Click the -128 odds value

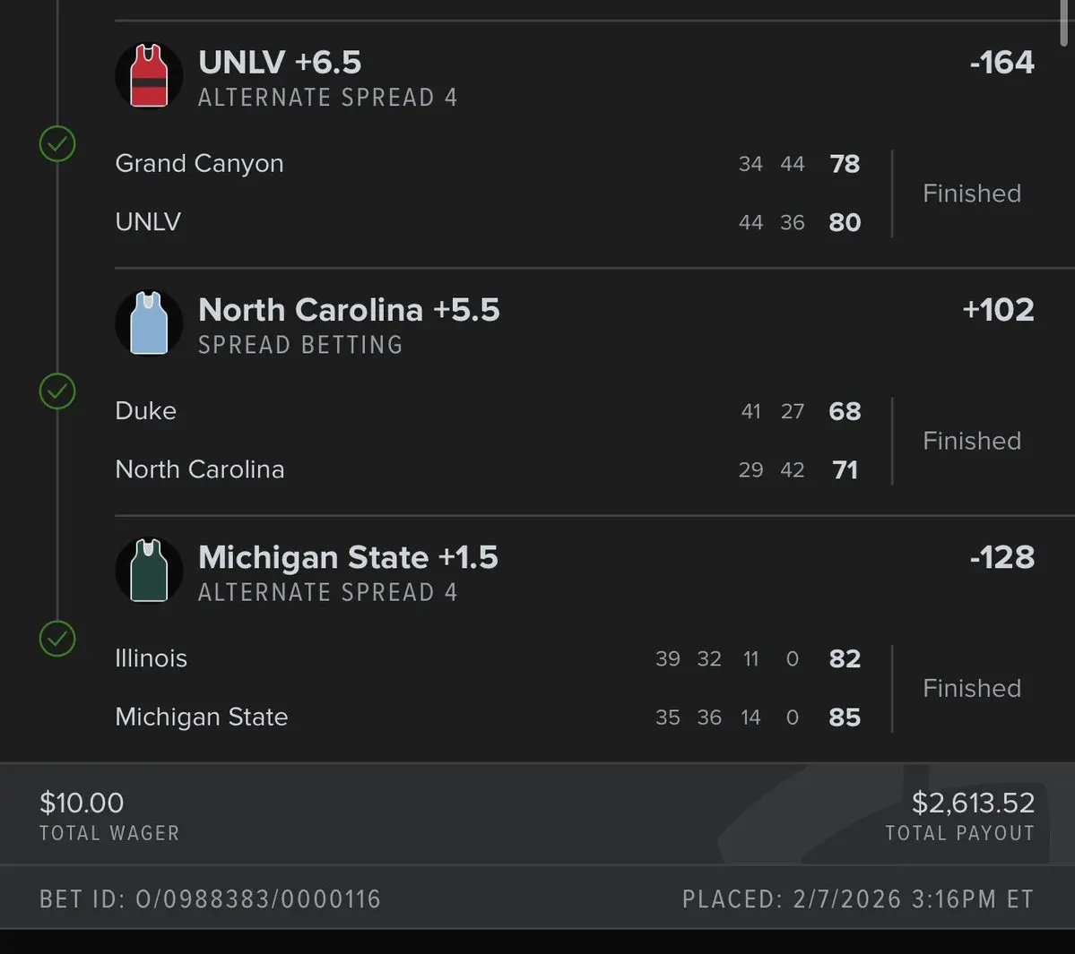(1001, 557)
